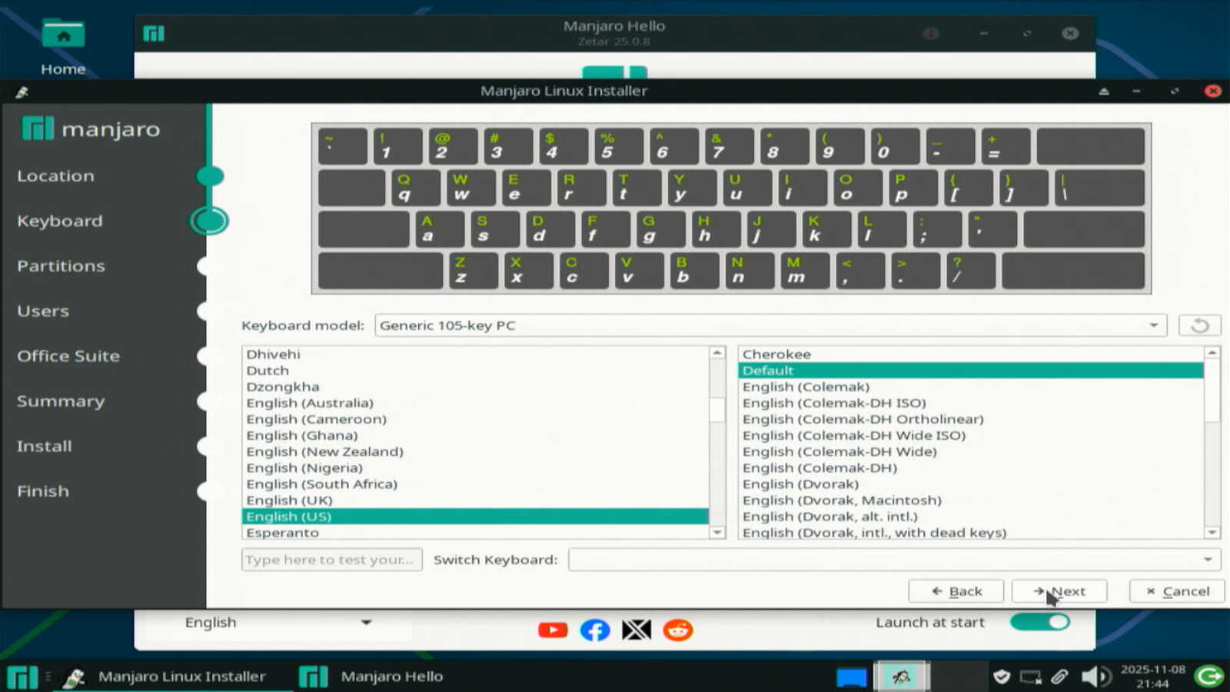Click the Manjaro logo in the Hello title bar
Image resolution: width=1230 pixels, height=692 pixels.
(x=154, y=33)
